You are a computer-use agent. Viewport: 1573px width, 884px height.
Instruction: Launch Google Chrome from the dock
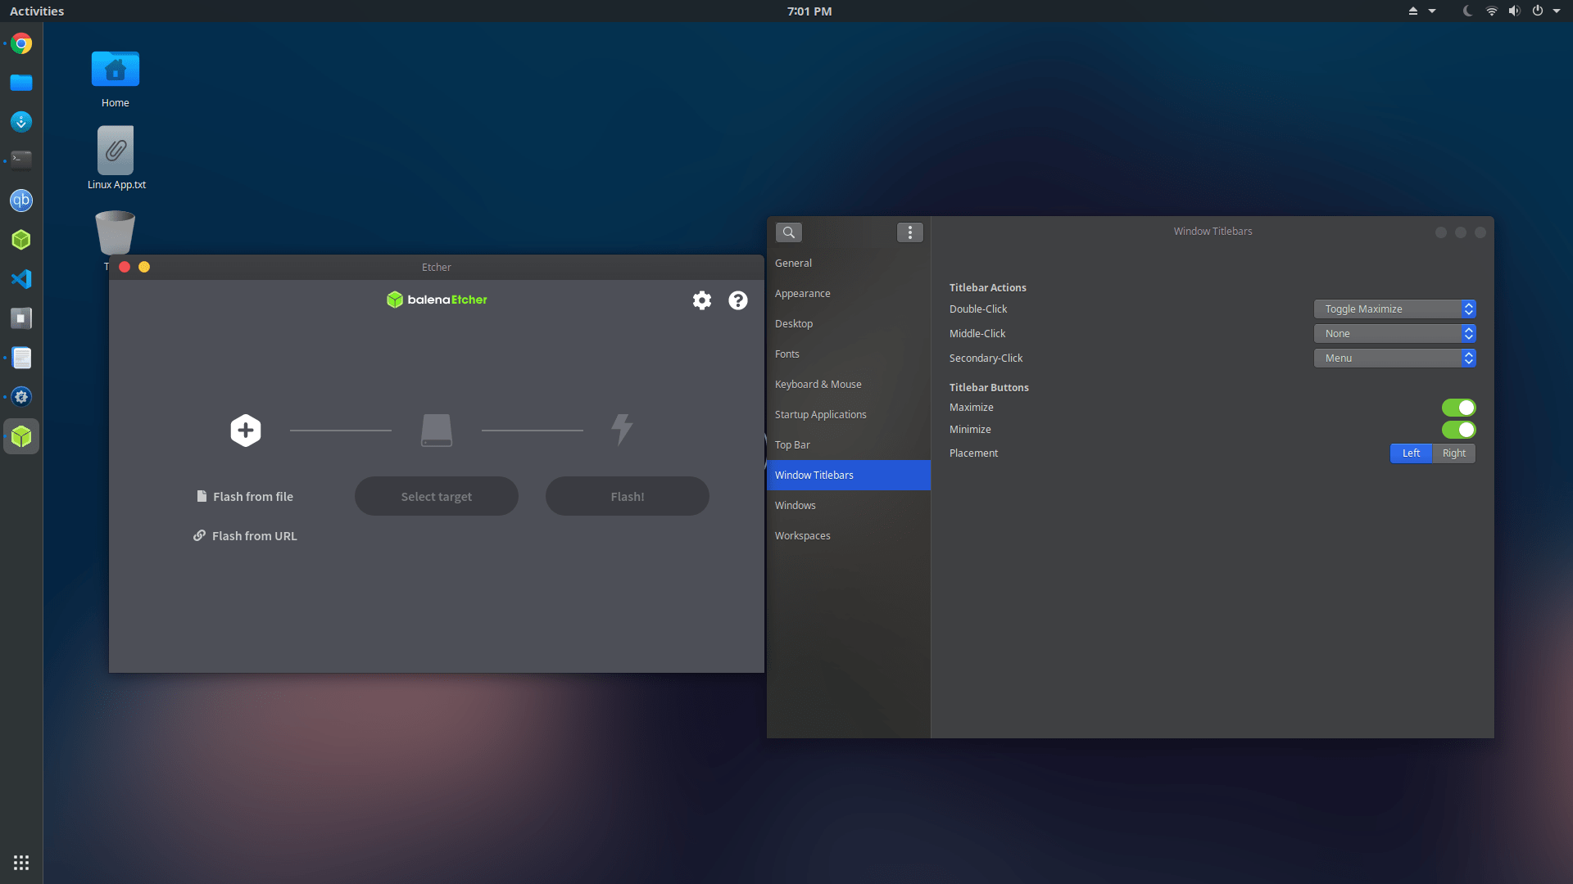pos(21,44)
